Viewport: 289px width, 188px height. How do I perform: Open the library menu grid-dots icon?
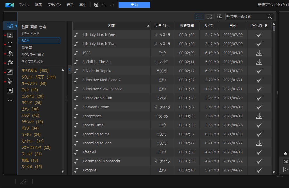219,17
